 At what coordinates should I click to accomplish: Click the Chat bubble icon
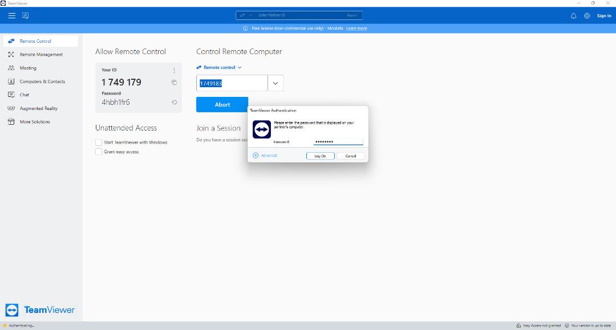pyautogui.click(x=11, y=95)
